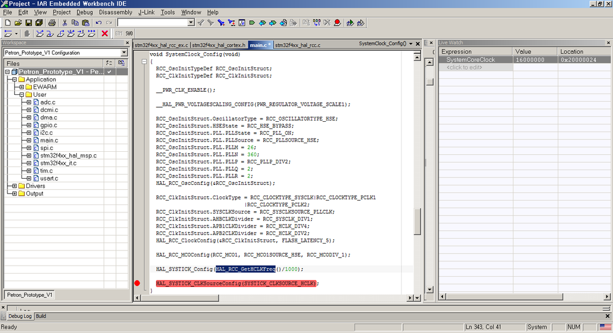Stop debugging with the red X icon
Screen dimensions: 613x333
(104, 34)
